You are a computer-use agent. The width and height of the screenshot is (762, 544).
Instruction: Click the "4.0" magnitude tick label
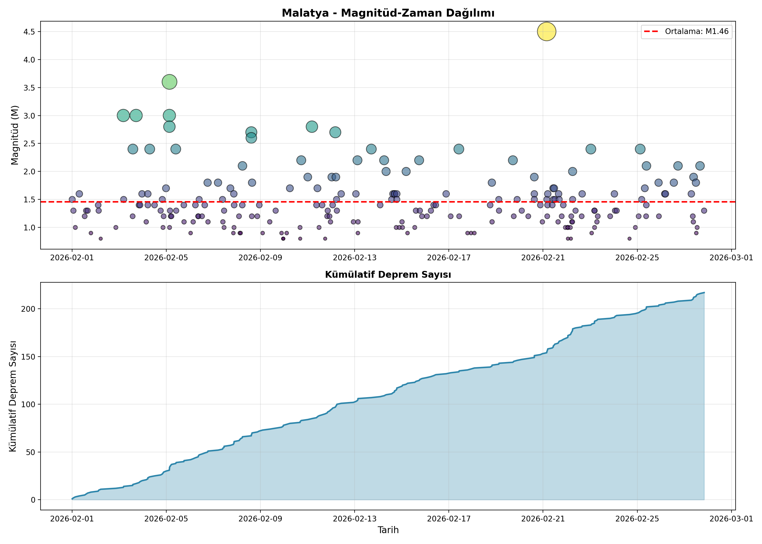click(x=29, y=60)
